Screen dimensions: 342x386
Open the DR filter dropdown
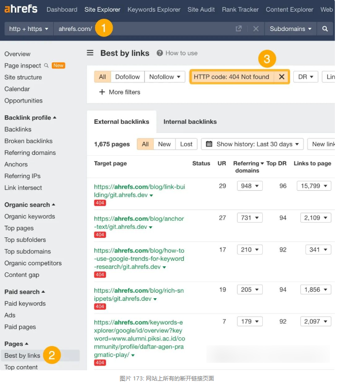(x=305, y=77)
